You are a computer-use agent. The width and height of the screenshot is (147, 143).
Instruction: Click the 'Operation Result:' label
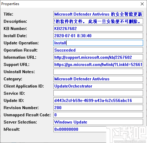21,50
